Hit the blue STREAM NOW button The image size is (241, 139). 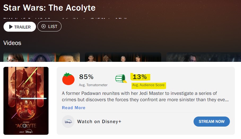click(211, 122)
